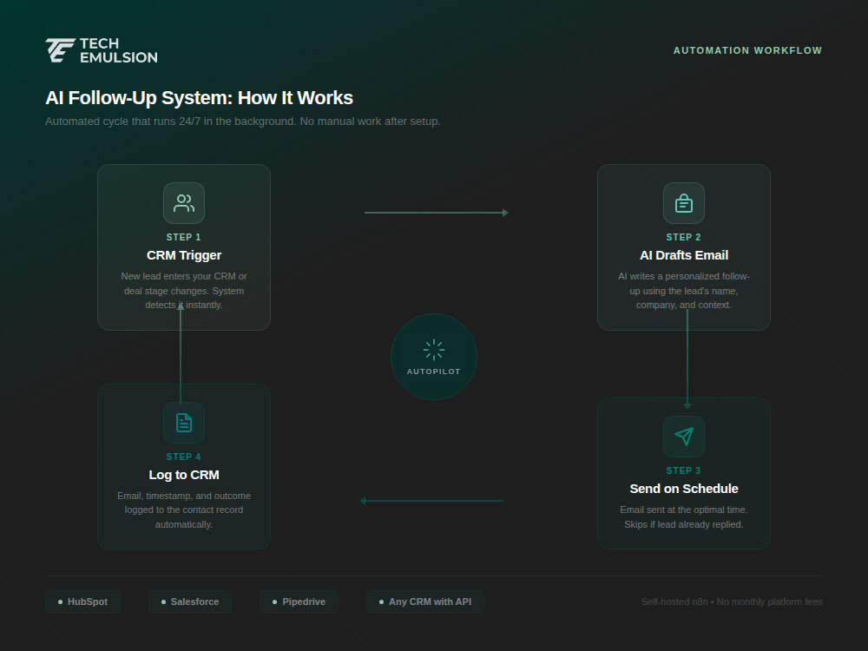
Task: Click the STEP 1 label
Action: coord(184,237)
